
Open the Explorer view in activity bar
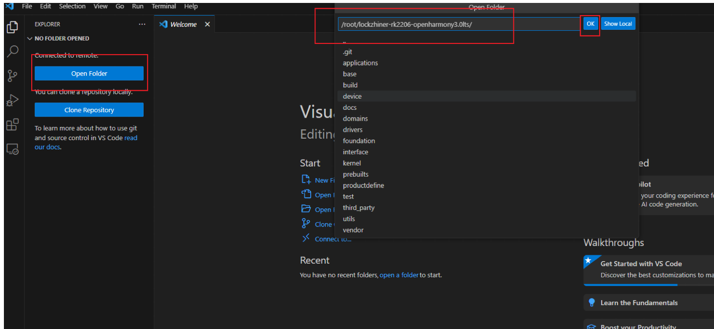coord(12,27)
